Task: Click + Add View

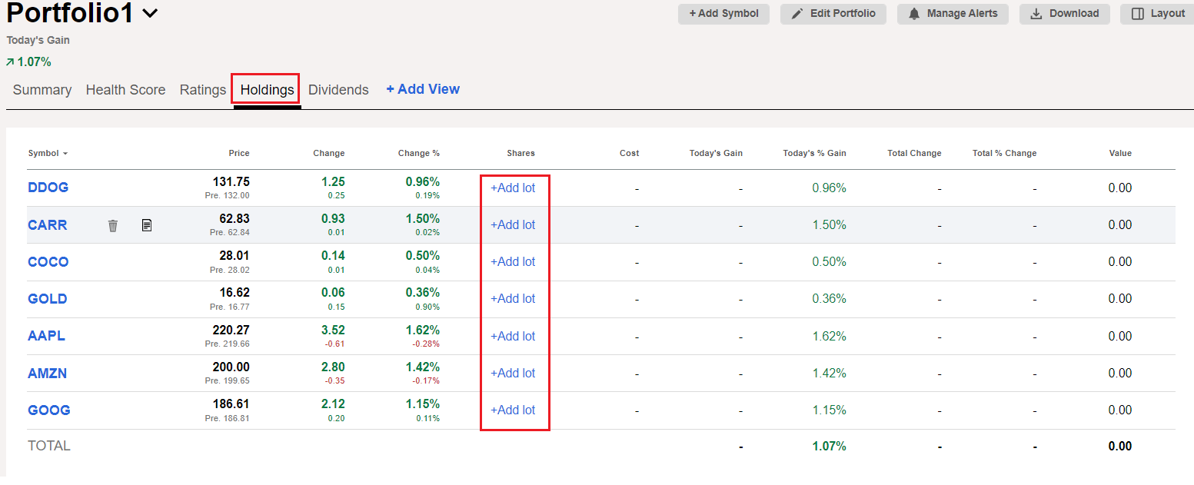Action: coord(422,89)
